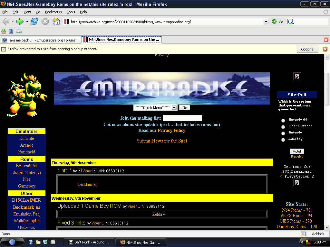Click the popup blocked icon in notification bar
Viewport: 330px width, 247px height.
pos(4,49)
